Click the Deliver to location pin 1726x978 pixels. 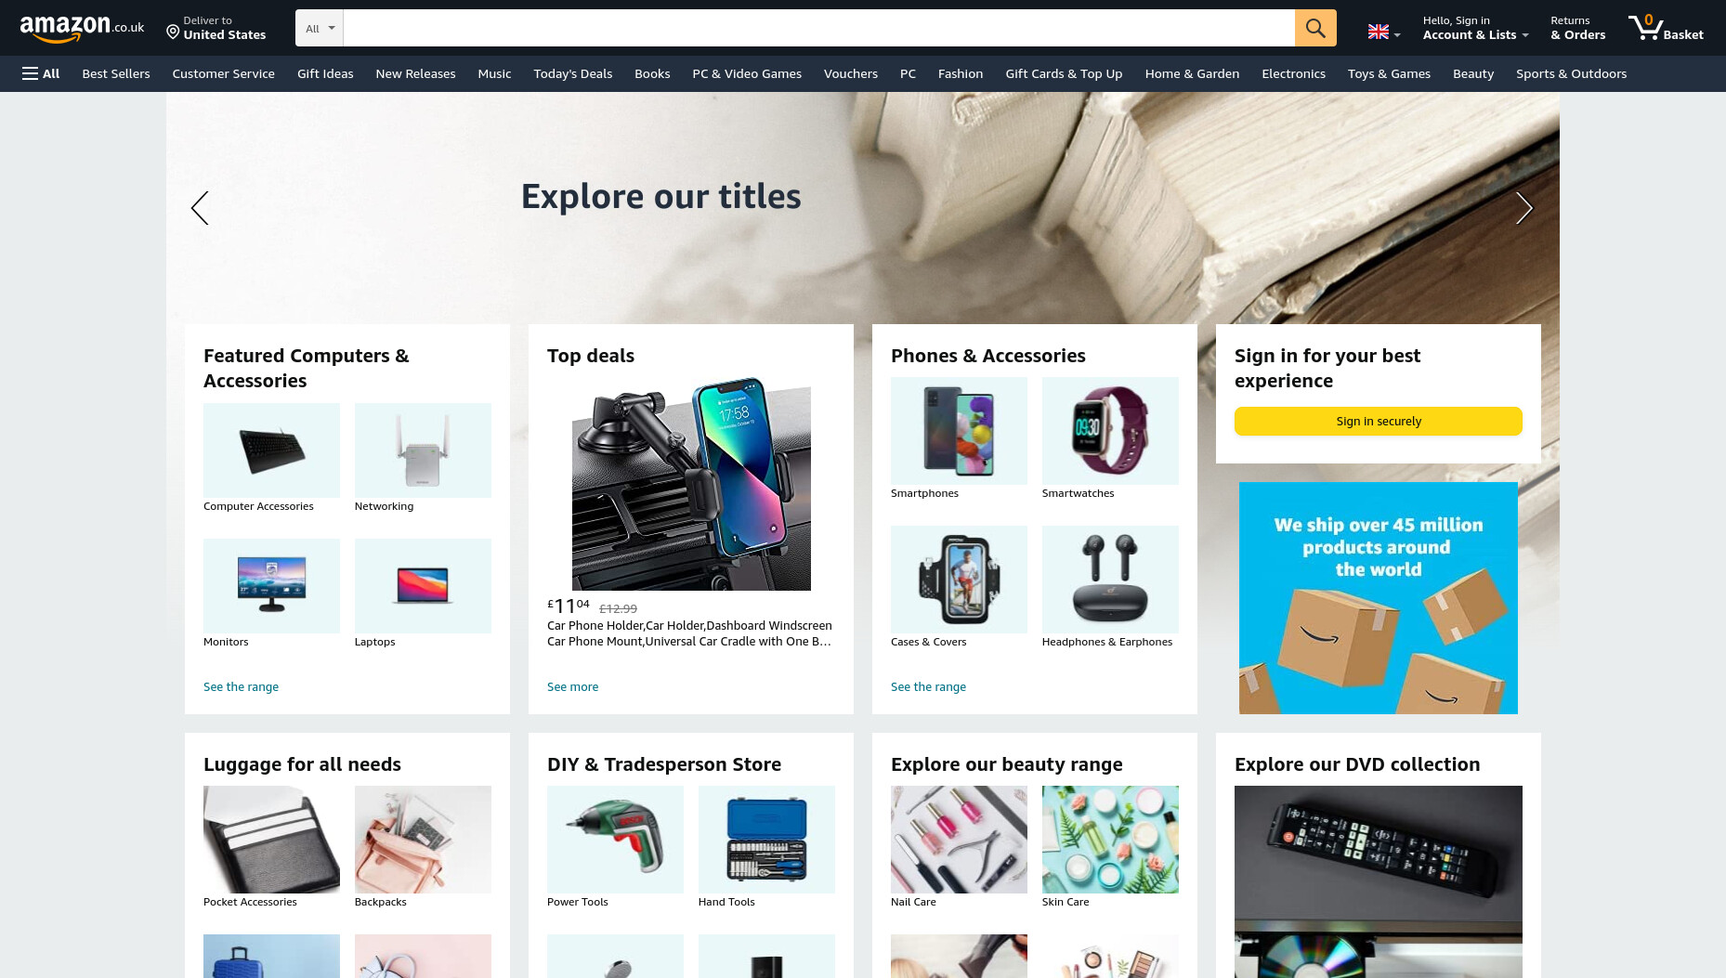(x=173, y=33)
